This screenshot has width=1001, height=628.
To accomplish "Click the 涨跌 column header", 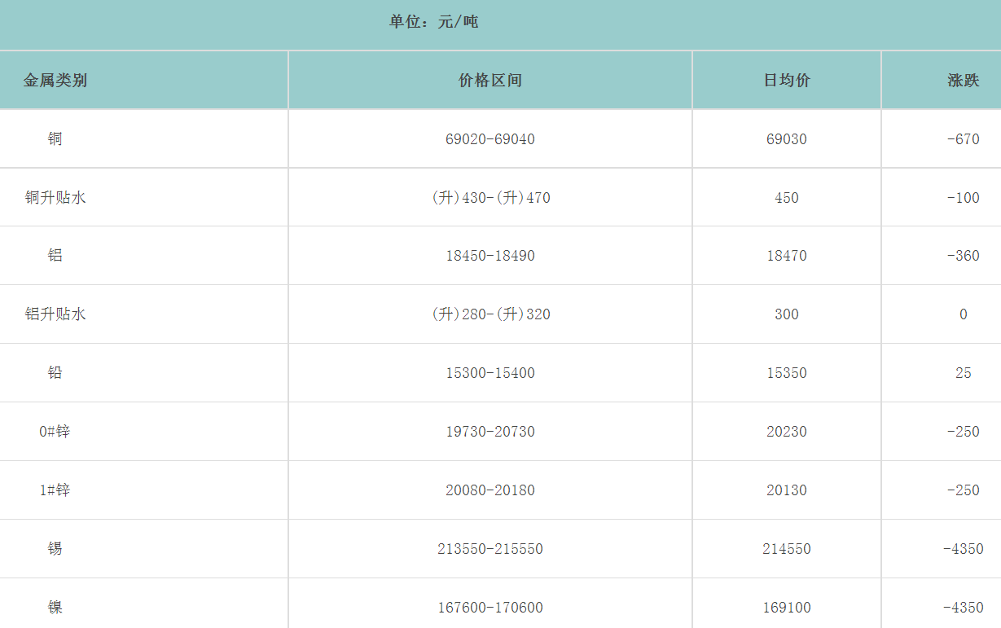I will point(963,81).
